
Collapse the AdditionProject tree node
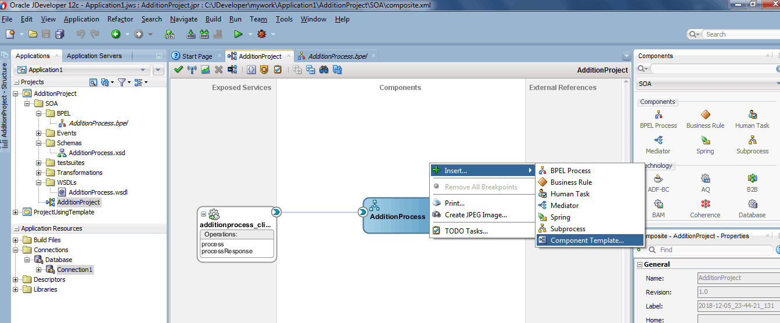(16, 94)
